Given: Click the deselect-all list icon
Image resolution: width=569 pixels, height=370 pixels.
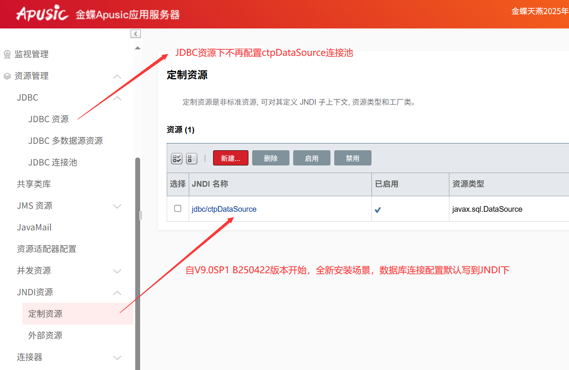Looking at the screenshot, I should 191,158.
